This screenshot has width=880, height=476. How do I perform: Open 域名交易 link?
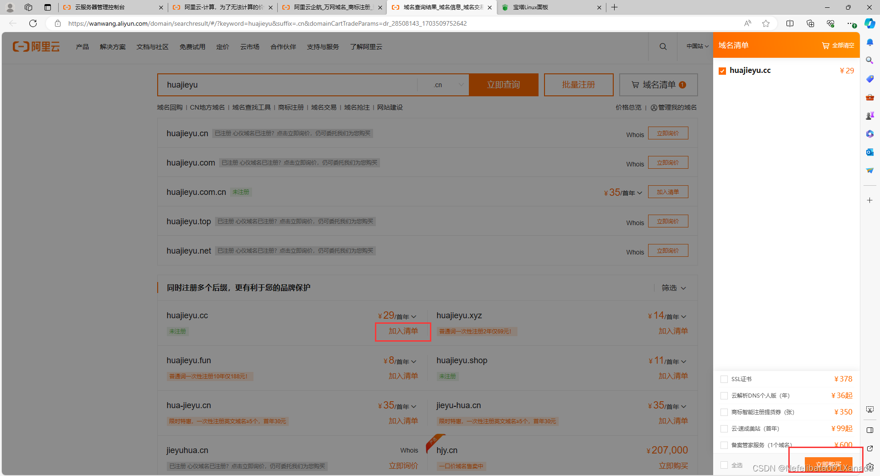click(x=324, y=107)
